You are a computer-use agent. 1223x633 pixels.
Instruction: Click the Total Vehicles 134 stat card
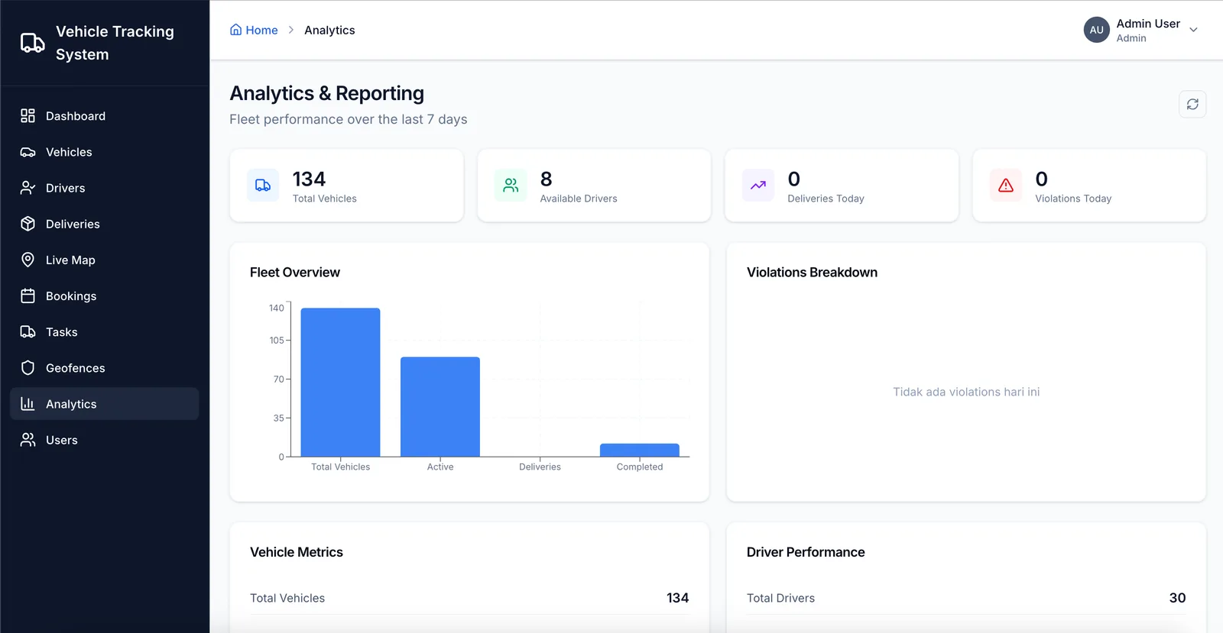pyautogui.click(x=346, y=186)
